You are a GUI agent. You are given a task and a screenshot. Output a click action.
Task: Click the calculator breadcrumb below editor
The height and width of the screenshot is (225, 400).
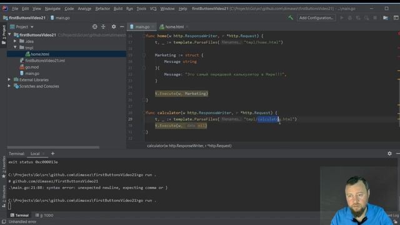click(189, 146)
